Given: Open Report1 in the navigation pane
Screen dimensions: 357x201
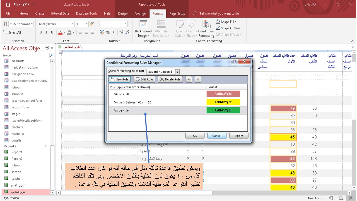Looking at the screenshot, I should (x=17, y=152).
